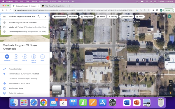The width and height of the screenshot is (175, 109).
Task: Switch to the TWU Texas Wesleyan tab
Action: coord(55,6)
